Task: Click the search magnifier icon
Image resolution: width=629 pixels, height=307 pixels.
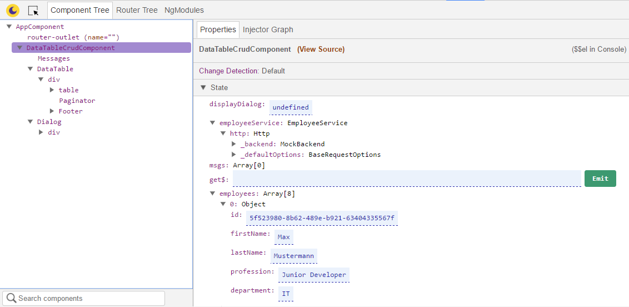Action: [12, 298]
